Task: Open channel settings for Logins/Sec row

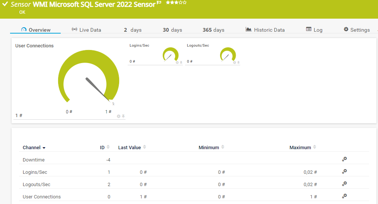Action: [344, 172]
